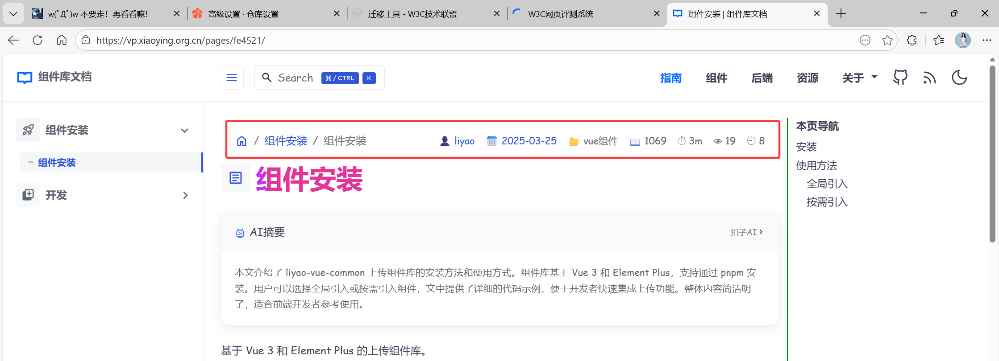Select 组件 in the top navigation
Viewport: 999px width, 361px height.
[716, 78]
